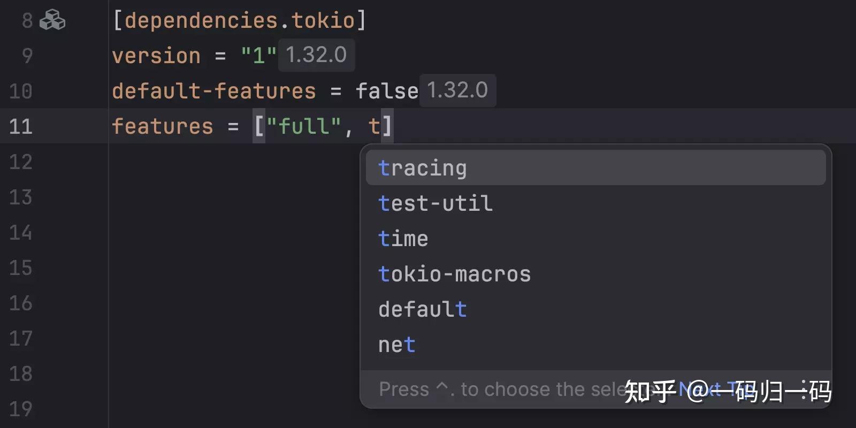Pick the "time" feature suggestion
Image resolution: width=856 pixels, height=428 pixels.
coord(403,239)
